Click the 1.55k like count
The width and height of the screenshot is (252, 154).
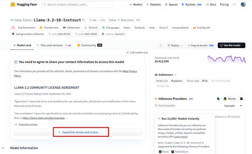(102, 20)
